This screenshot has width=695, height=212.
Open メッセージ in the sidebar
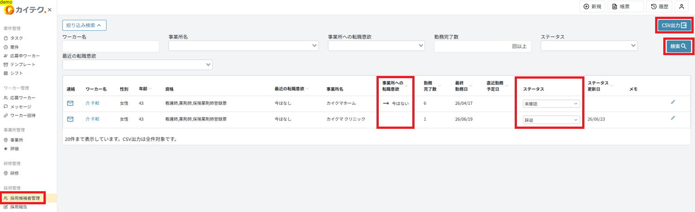(x=20, y=107)
